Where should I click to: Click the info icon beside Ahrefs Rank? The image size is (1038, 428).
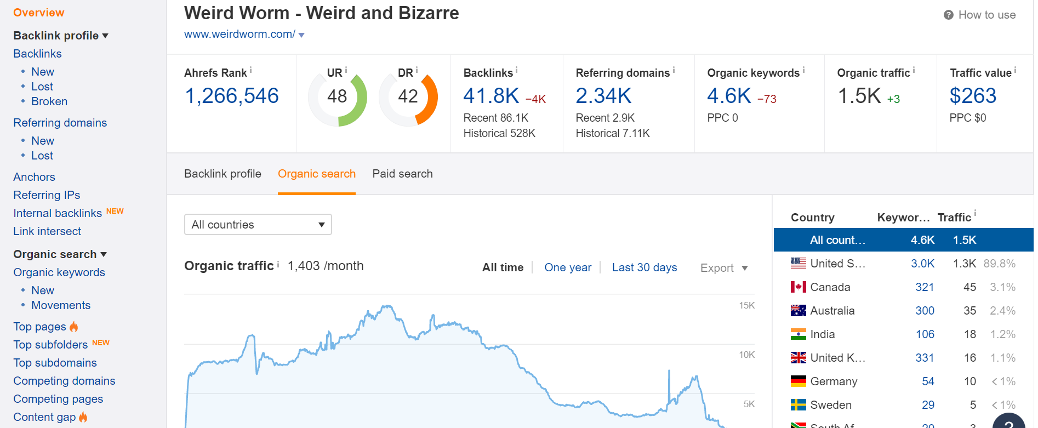pos(251,70)
